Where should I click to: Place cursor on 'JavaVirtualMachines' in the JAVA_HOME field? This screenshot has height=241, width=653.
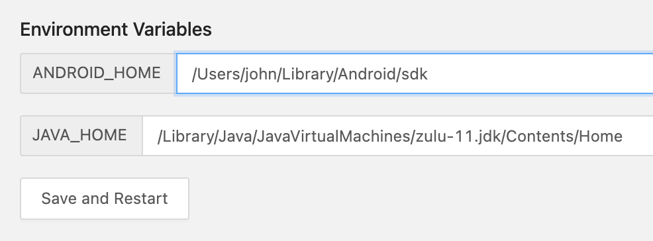[x=334, y=136]
